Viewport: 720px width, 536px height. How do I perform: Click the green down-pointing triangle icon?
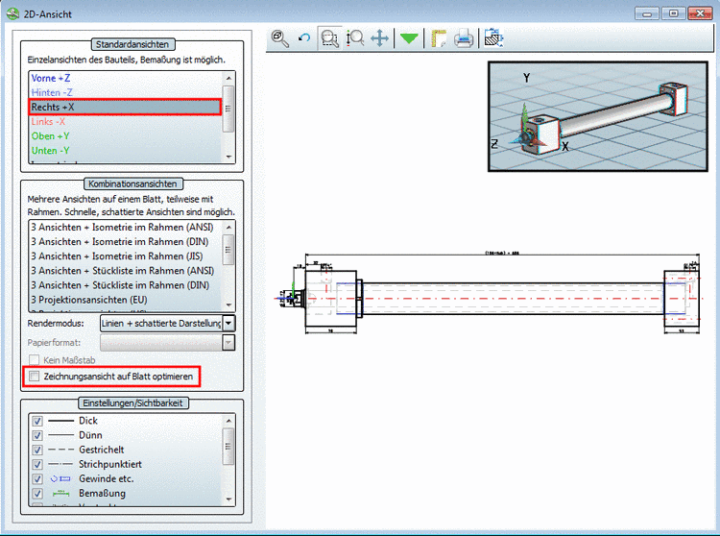(x=409, y=38)
